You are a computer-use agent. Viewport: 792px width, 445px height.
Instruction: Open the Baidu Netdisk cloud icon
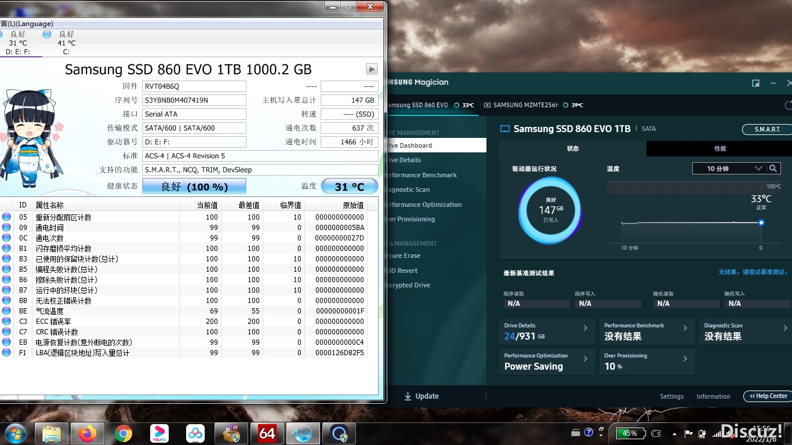(x=195, y=433)
